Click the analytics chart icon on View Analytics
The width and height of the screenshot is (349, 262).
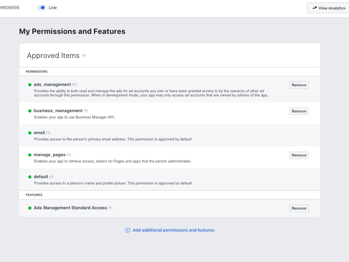(314, 8)
